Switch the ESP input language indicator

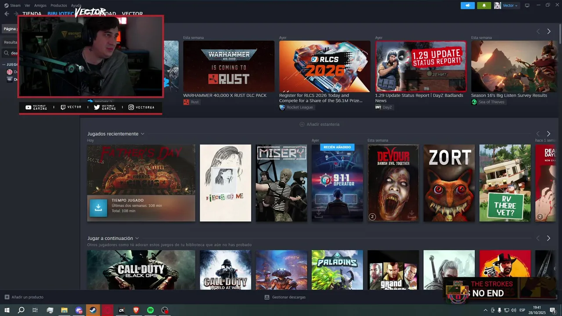tap(522, 310)
